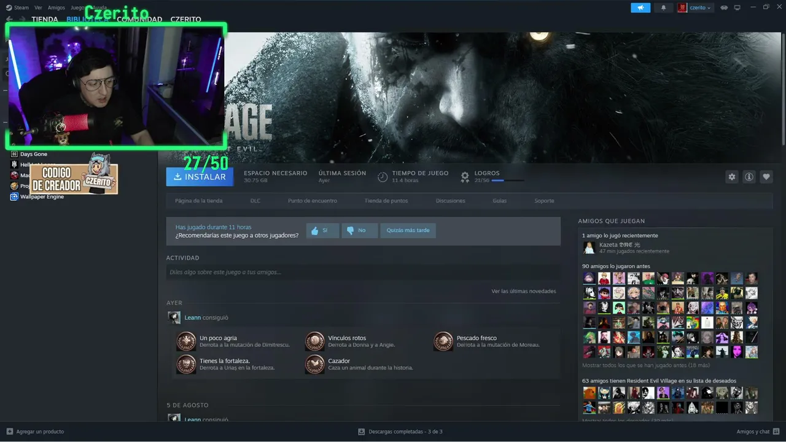Viewport: 786px width, 442px height.
Task: Click Kazeta friend avatar
Action: (589, 247)
